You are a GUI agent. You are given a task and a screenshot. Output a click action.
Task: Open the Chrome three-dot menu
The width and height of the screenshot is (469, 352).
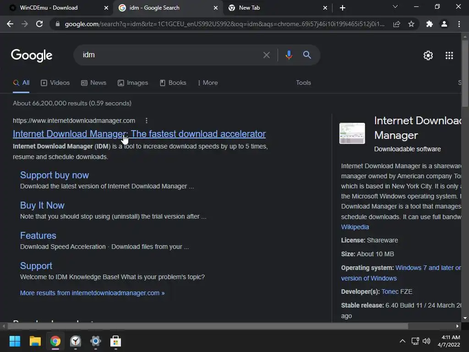(459, 24)
